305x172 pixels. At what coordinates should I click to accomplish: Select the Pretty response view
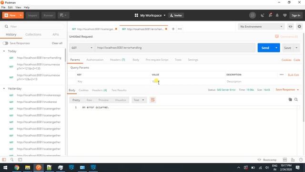click(76, 100)
